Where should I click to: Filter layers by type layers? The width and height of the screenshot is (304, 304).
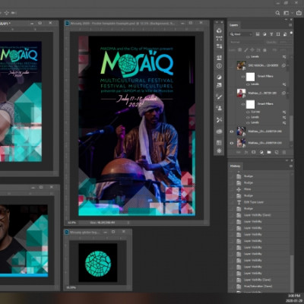[271, 34]
